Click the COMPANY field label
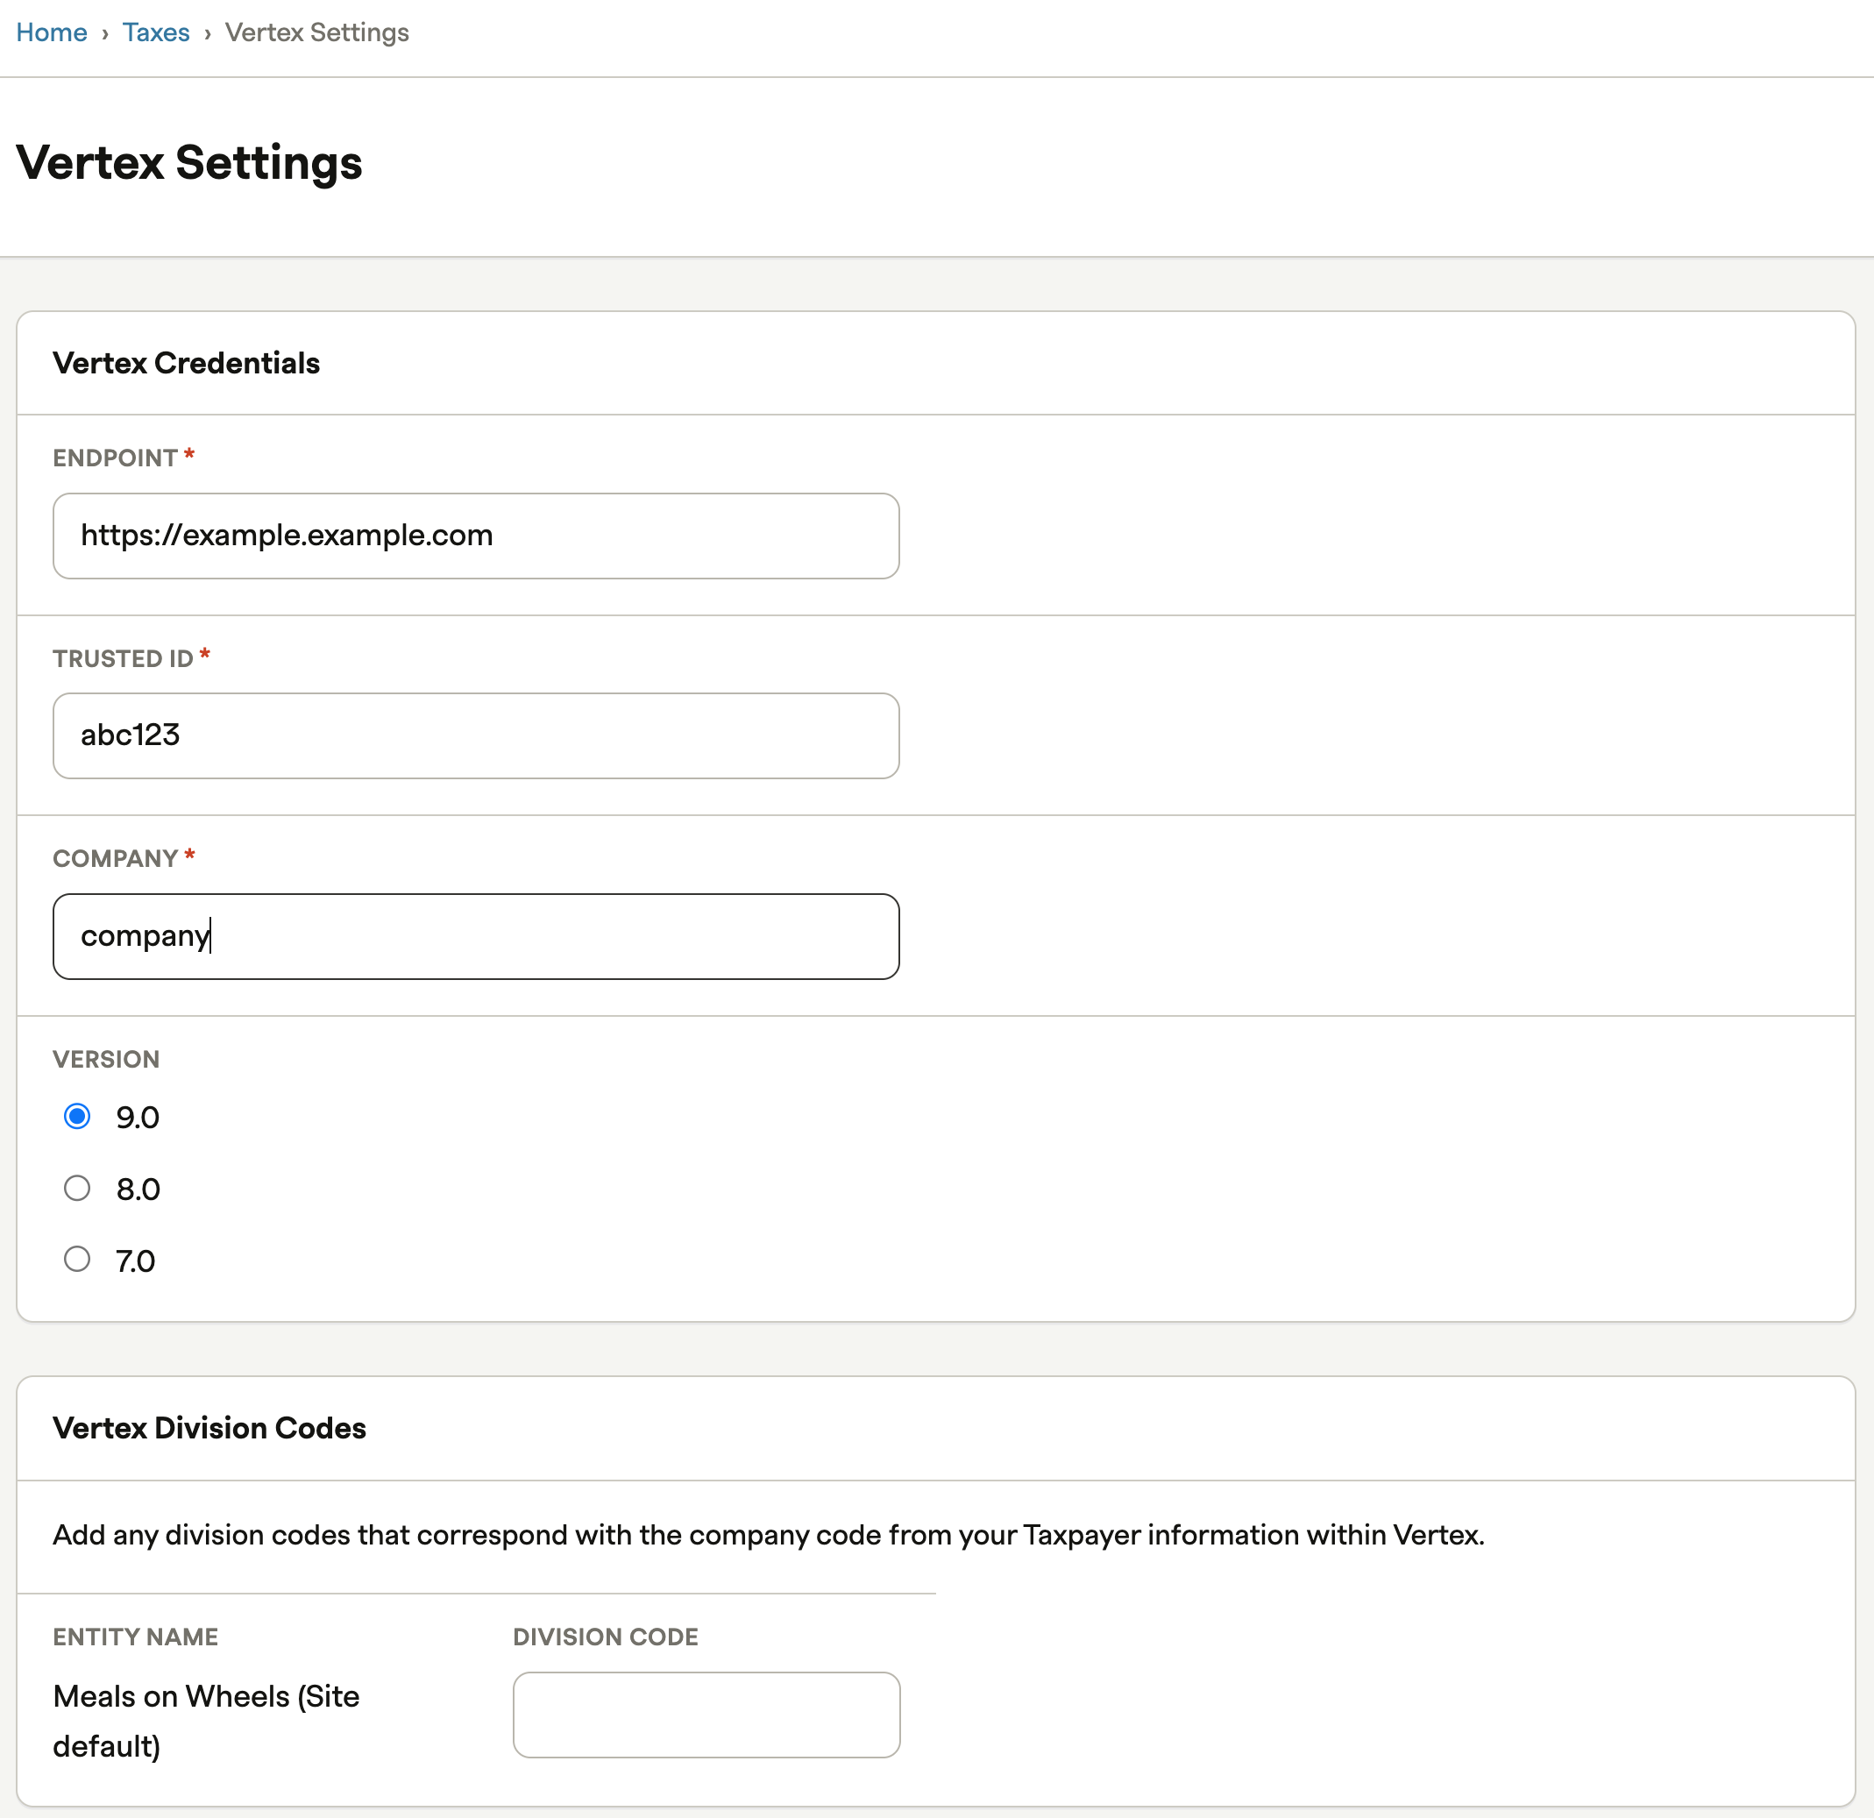 click(115, 858)
